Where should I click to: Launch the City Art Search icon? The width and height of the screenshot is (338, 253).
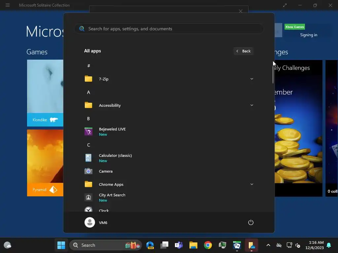tap(88, 197)
